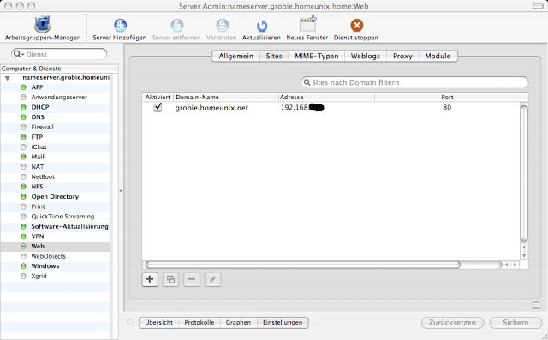Select DHCP service status icon

pyautogui.click(x=23, y=107)
